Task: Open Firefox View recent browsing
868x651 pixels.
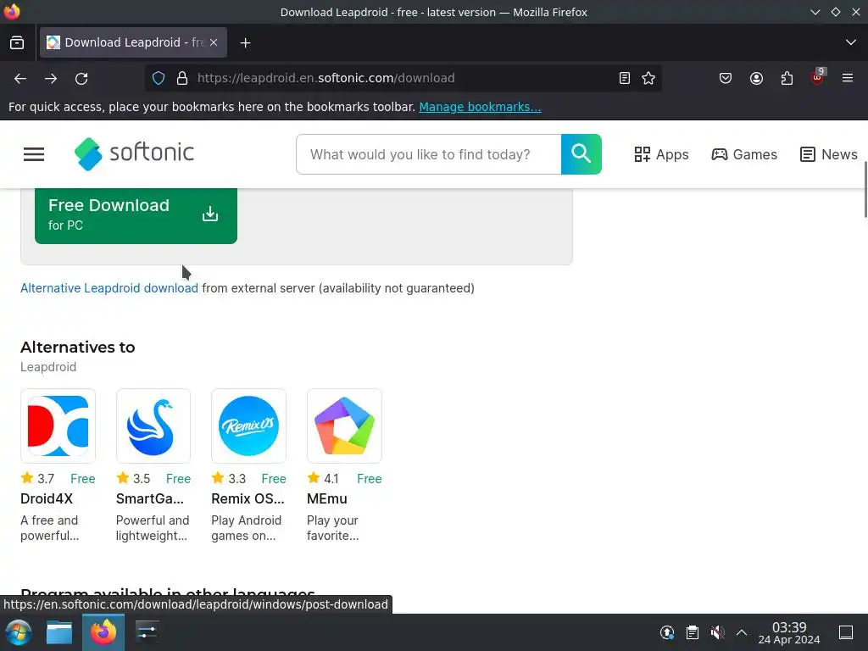Action: click(x=17, y=42)
